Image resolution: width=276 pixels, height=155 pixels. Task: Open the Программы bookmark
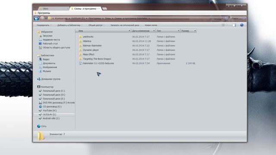click(42, 13)
